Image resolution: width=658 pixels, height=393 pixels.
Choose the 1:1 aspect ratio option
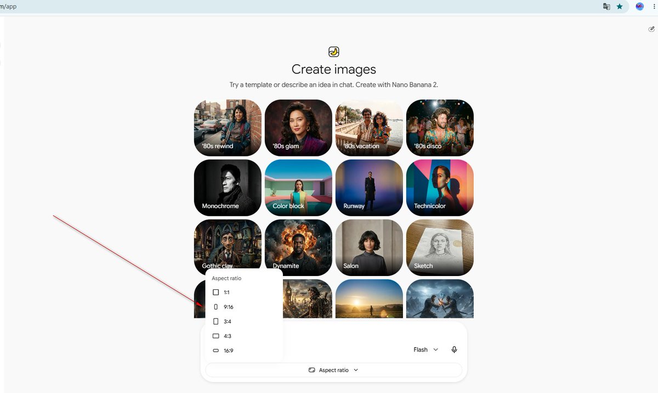click(x=244, y=293)
